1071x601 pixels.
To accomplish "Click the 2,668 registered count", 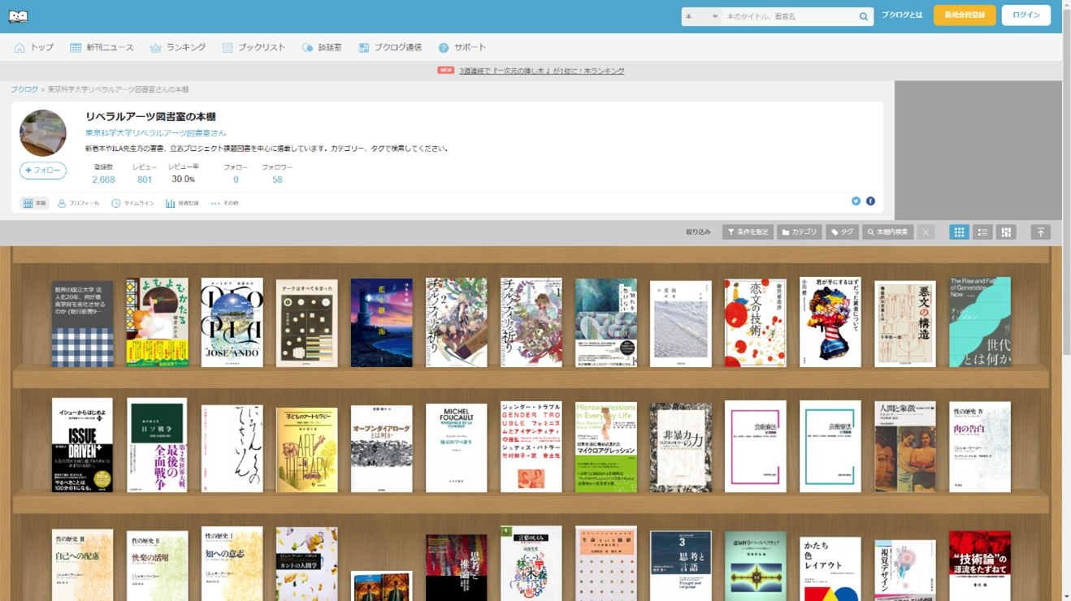I will [x=103, y=179].
